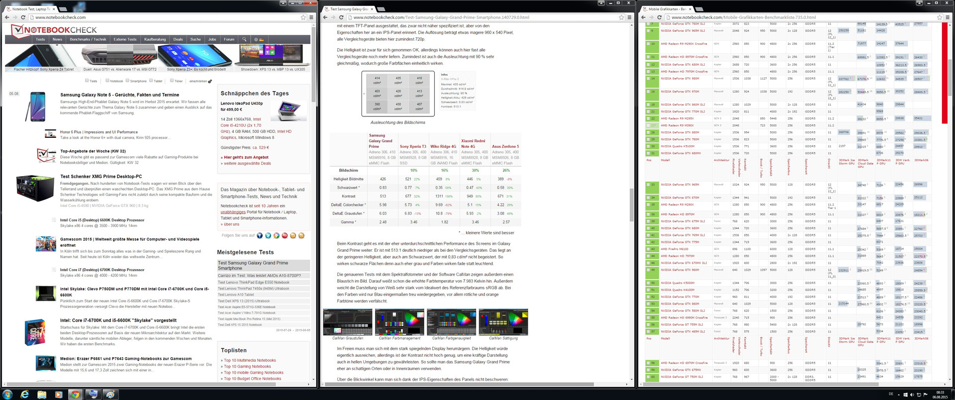Open Notebookcheck's Google+ icon
The width and height of the screenshot is (955, 400).
pyautogui.click(x=277, y=235)
